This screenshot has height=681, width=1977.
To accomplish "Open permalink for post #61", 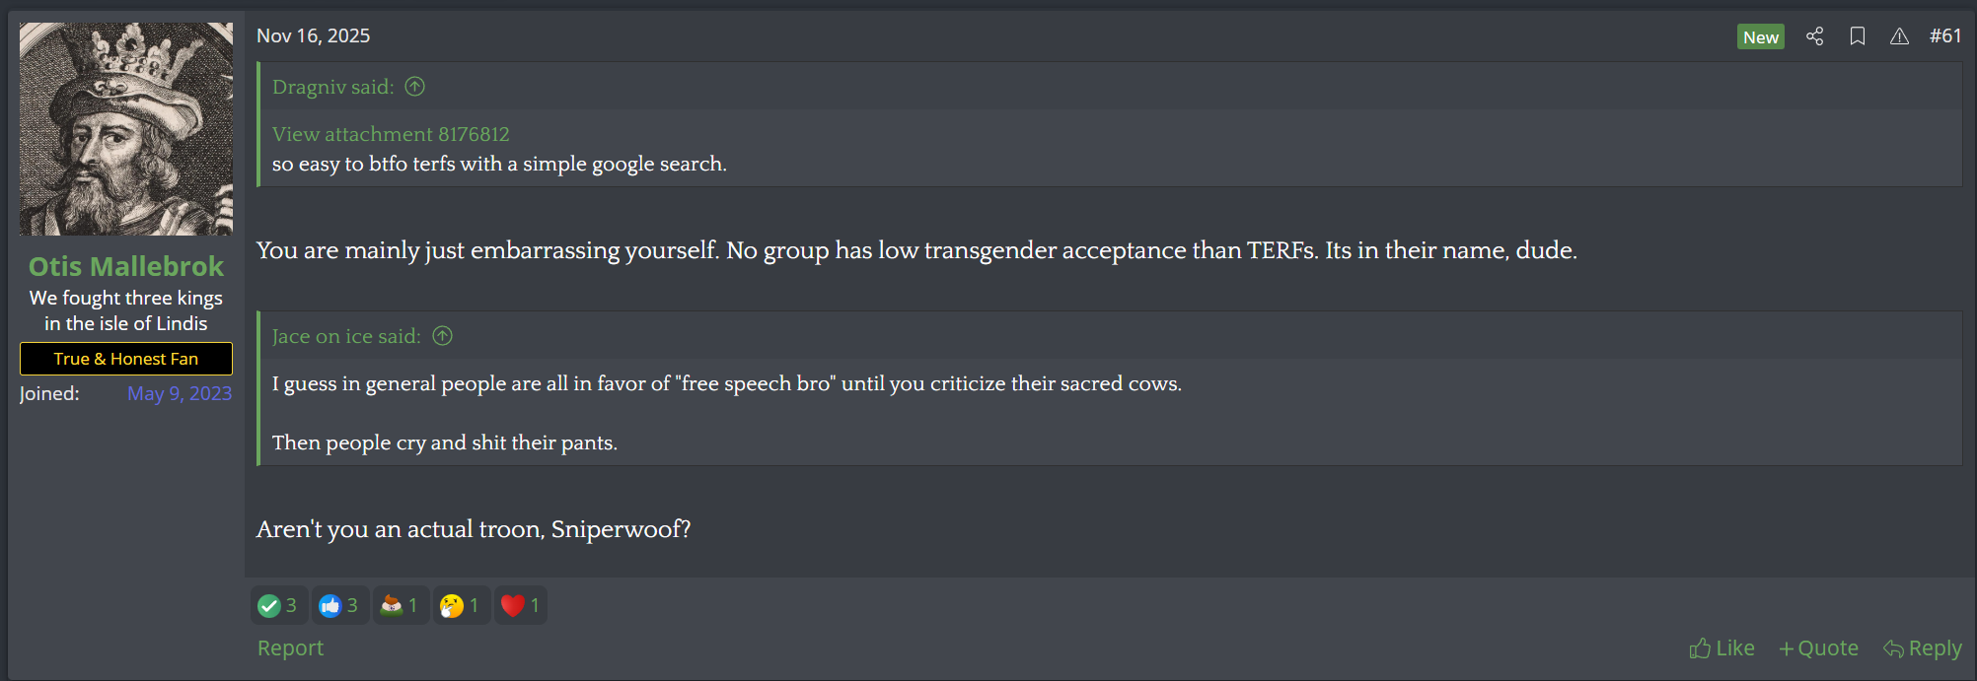I will coord(1945,35).
